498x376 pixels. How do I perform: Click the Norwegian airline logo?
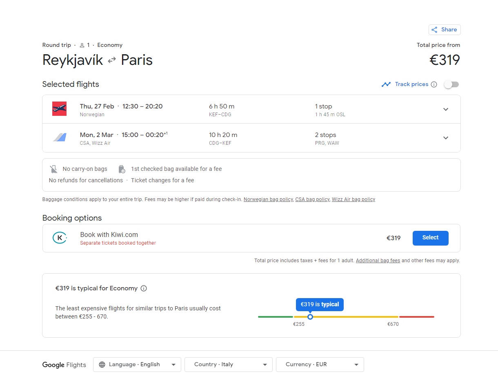click(x=59, y=109)
